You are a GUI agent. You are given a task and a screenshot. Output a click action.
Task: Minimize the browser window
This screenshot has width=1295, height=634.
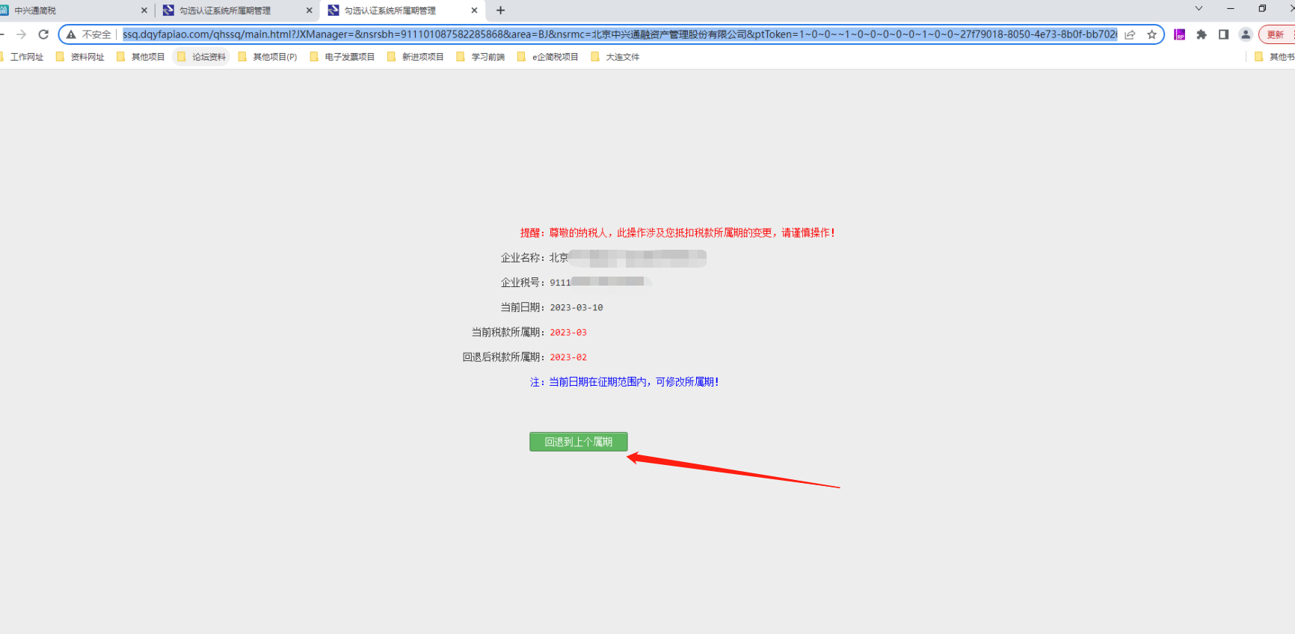pos(1231,9)
